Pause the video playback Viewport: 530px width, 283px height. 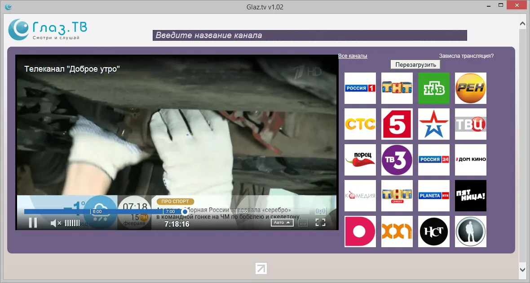33,223
